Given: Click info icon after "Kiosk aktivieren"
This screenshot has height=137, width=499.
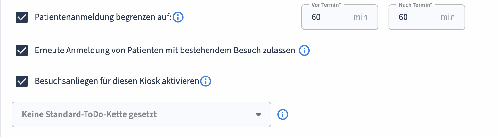Looking at the screenshot, I should [x=205, y=81].
